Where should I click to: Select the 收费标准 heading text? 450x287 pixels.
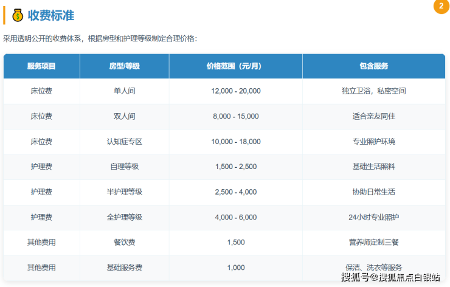coord(51,15)
